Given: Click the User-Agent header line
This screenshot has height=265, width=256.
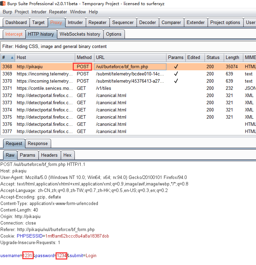Looking at the screenshot, I should click(x=94, y=178).
